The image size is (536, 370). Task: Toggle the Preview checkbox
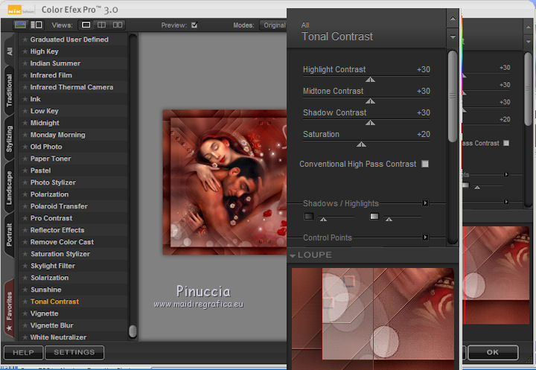(x=194, y=25)
